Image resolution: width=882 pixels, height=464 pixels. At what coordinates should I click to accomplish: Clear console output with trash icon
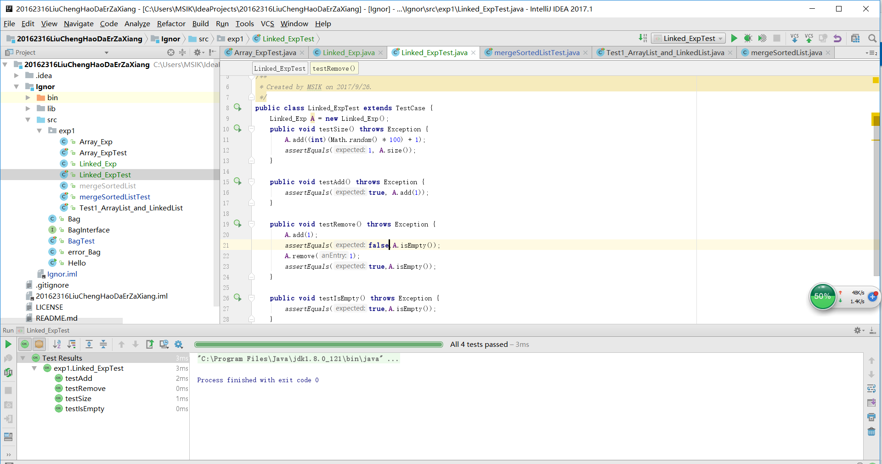(871, 431)
